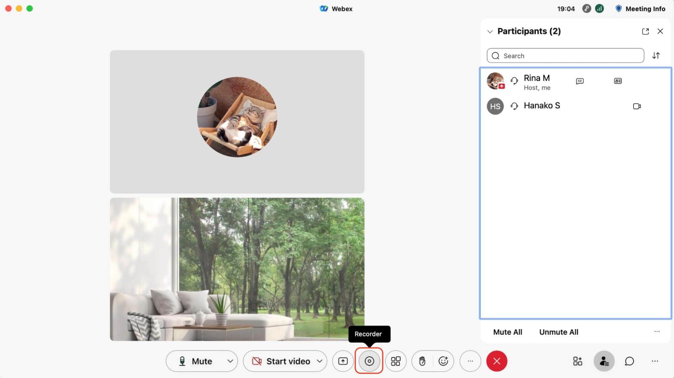The height and width of the screenshot is (378, 674).
Task: Collapse the Participants section chevron
Action: [490, 31]
